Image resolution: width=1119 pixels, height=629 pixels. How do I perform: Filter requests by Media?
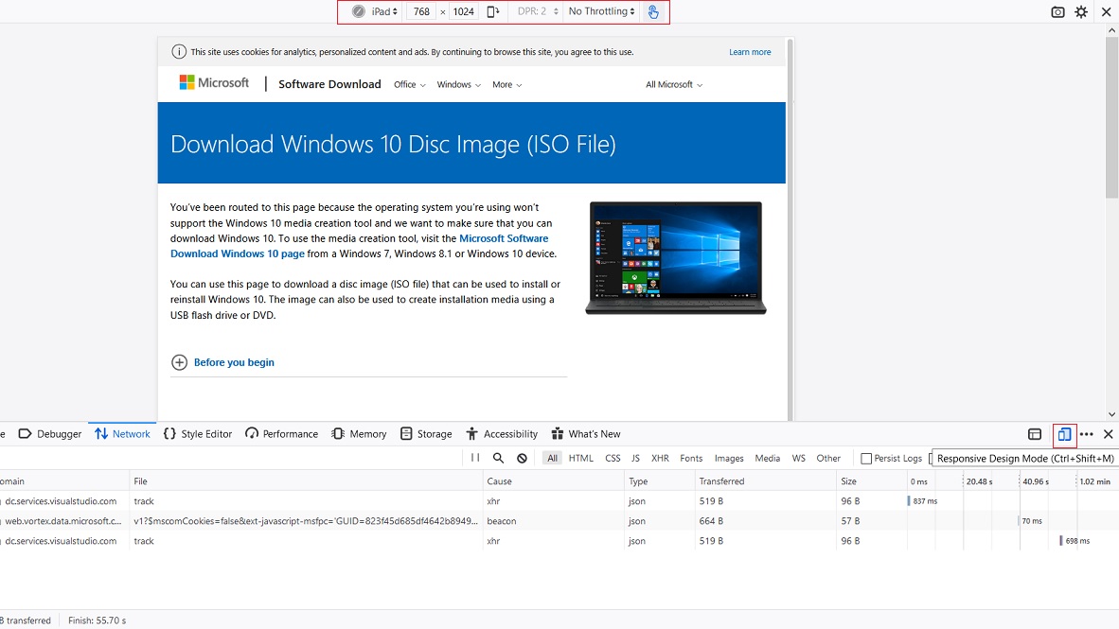[767, 458]
